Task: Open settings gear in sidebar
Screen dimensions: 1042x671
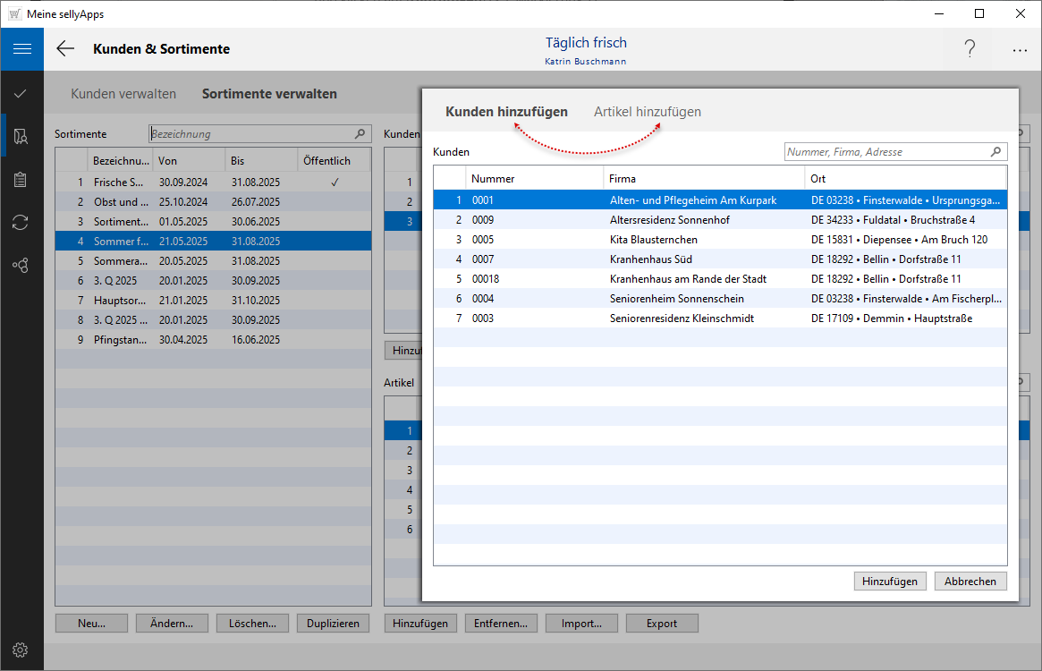Action: (x=21, y=650)
